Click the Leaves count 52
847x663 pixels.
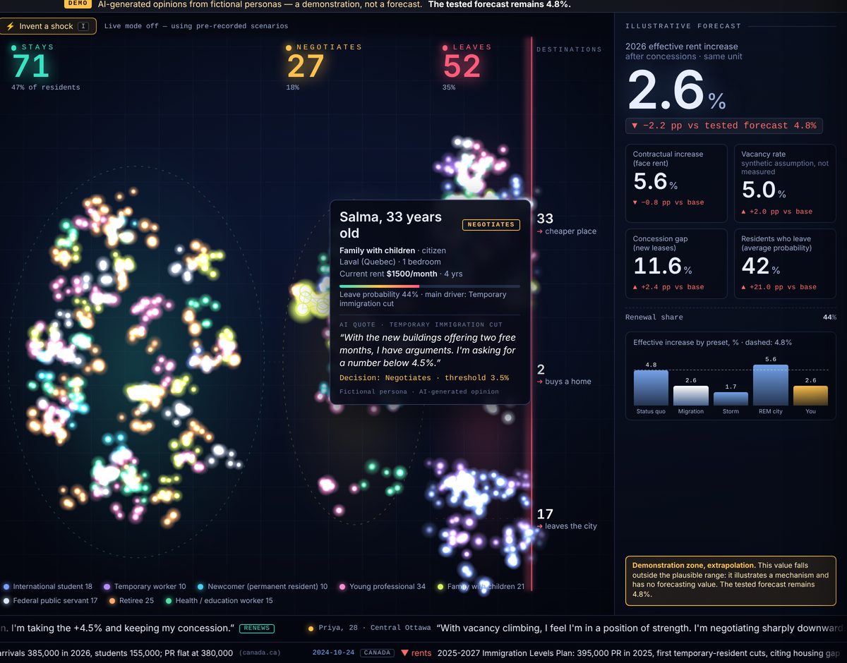(462, 66)
